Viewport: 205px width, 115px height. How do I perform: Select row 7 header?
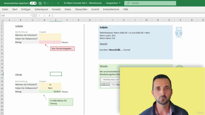click(2, 42)
